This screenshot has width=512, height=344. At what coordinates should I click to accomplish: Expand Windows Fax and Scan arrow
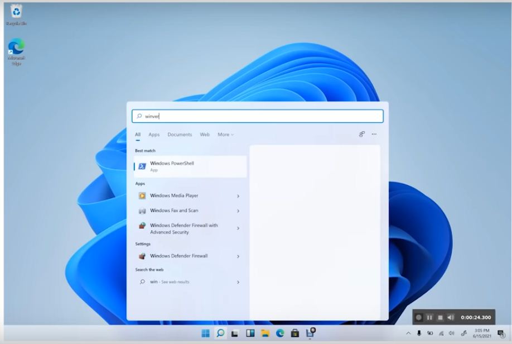pyautogui.click(x=238, y=211)
